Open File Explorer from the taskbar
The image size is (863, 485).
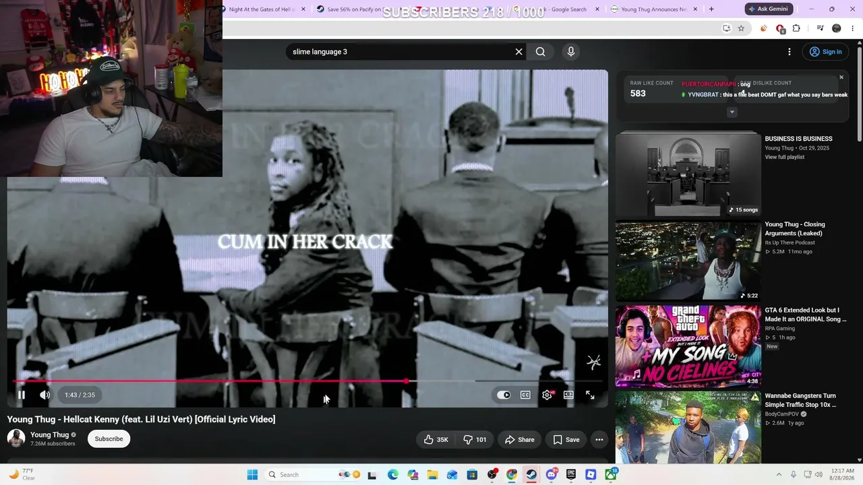[432, 475]
